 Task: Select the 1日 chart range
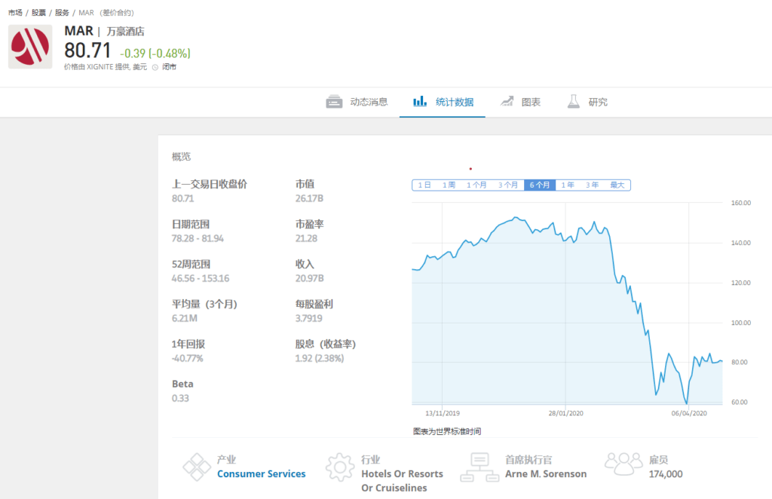424,185
